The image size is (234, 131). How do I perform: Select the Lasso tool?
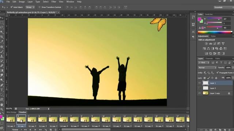2,27
